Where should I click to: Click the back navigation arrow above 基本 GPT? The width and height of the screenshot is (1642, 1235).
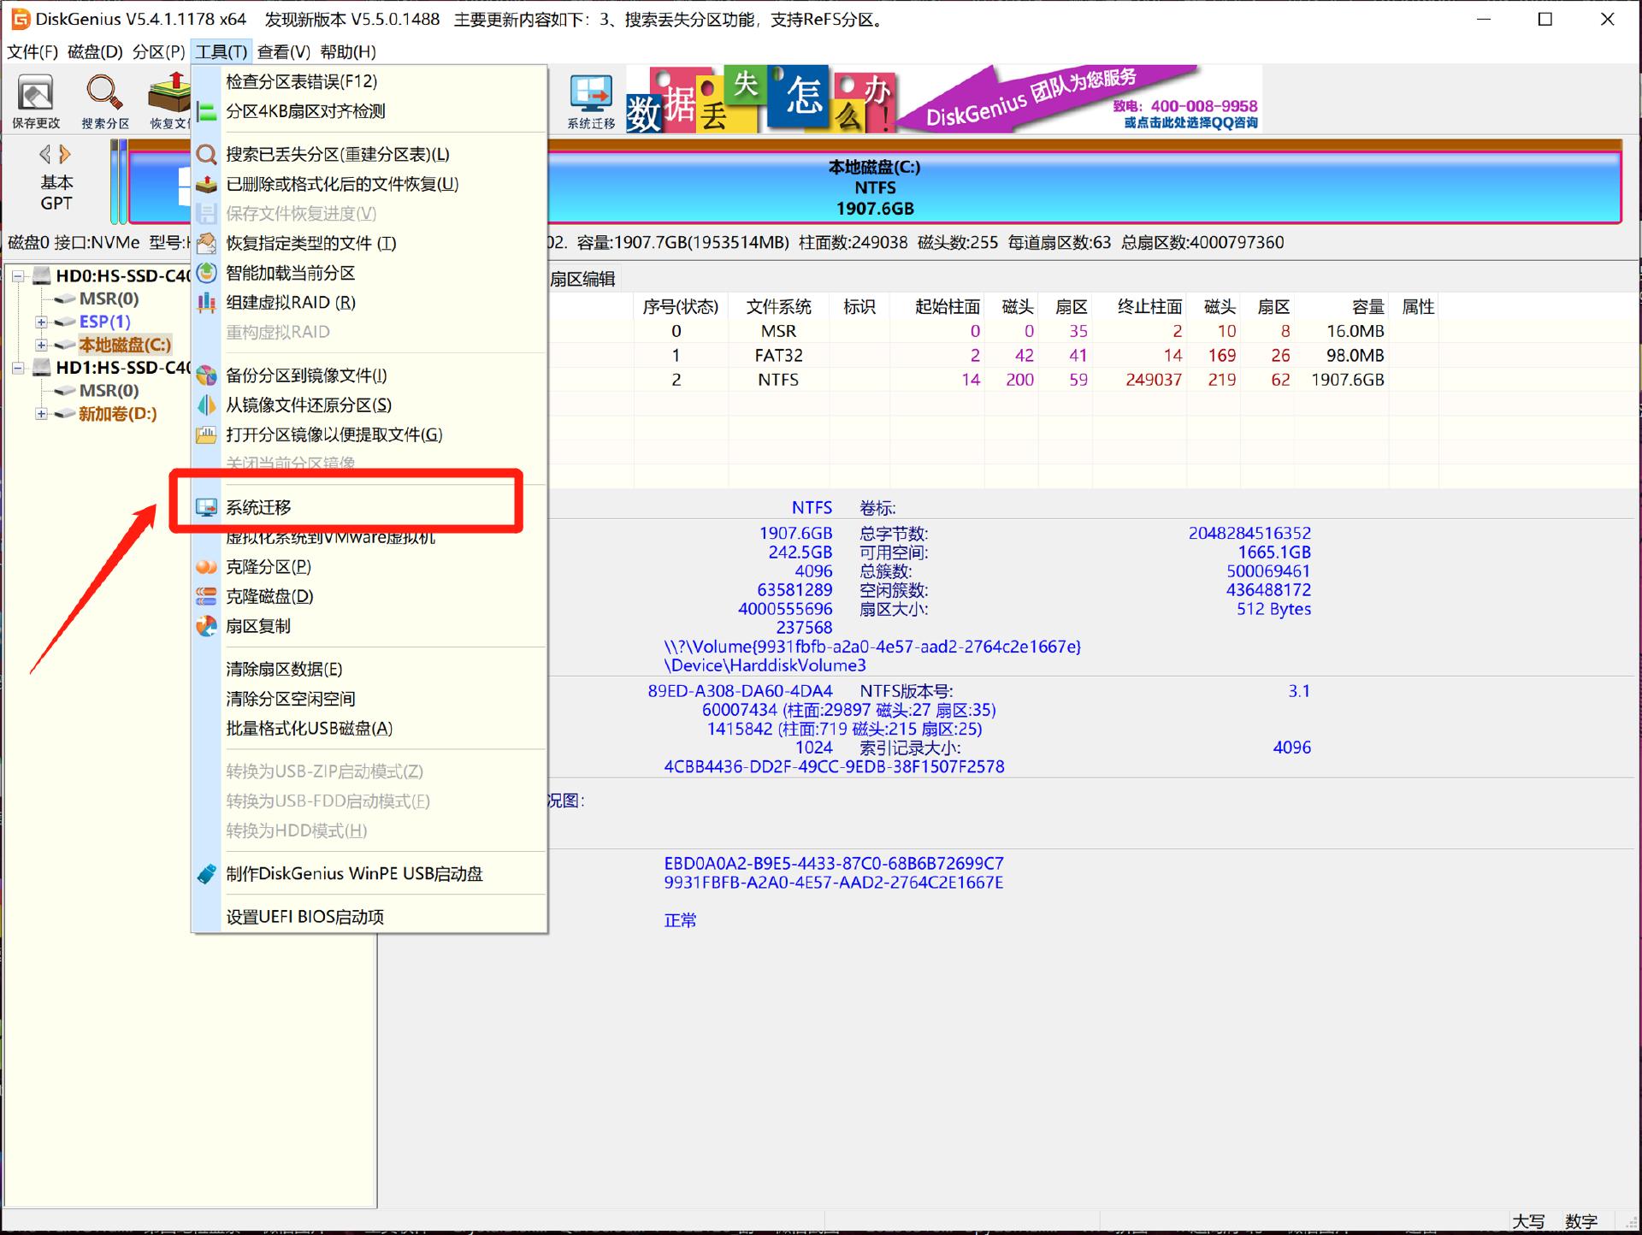pyautogui.click(x=44, y=154)
